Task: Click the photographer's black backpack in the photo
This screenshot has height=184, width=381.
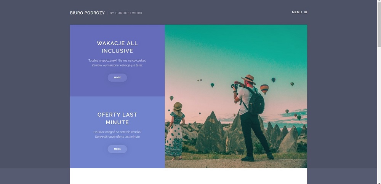Action: [x=256, y=102]
